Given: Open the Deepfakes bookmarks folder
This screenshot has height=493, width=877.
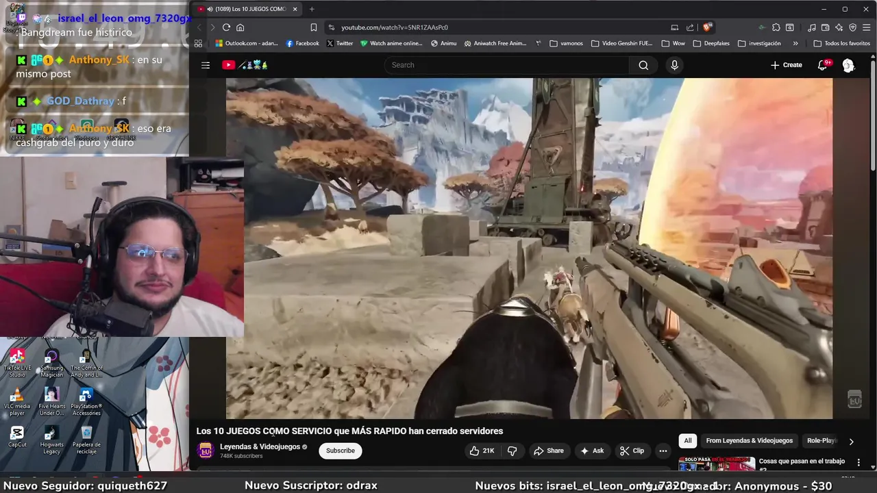Looking at the screenshot, I should [x=711, y=43].
